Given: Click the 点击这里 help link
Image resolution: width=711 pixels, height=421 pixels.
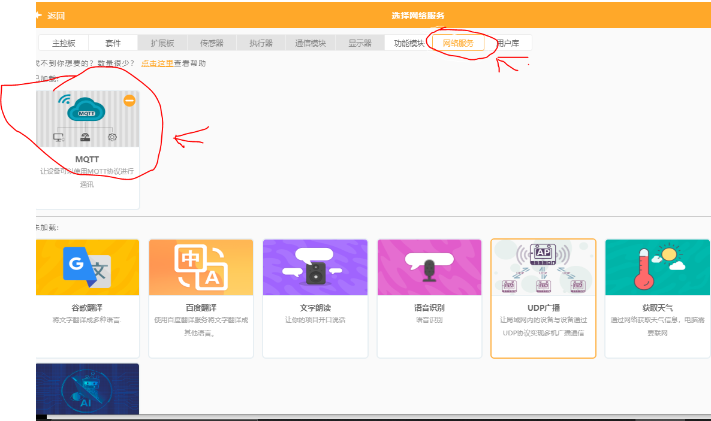Looking at the screenshot, I should (157, 63).
